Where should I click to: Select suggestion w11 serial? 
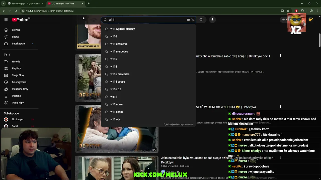coord(148,112)
